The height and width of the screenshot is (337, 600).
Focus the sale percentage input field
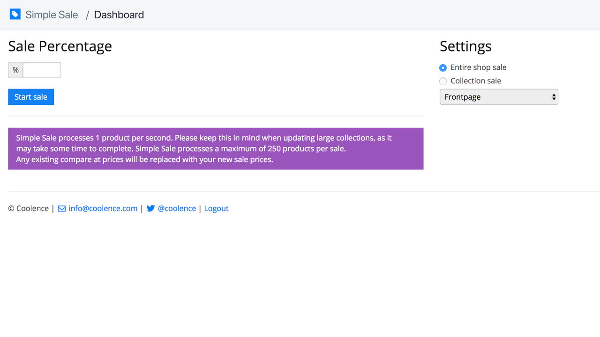(41, 70)
